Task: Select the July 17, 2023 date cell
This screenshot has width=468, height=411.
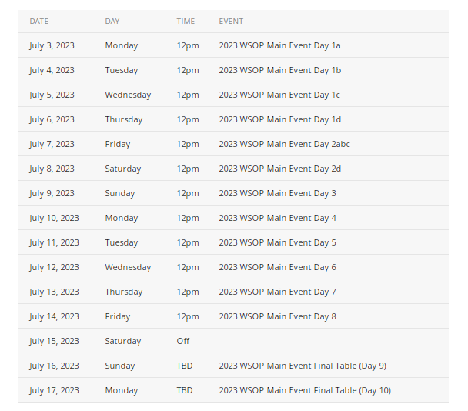Action: (x=54, y=390)
